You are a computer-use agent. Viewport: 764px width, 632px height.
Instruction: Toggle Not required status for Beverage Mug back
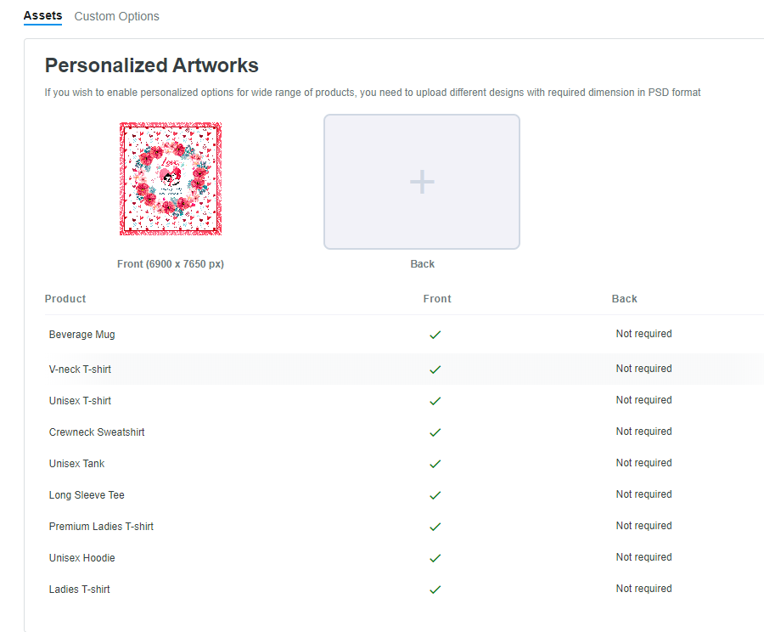[x=643, y=334]
